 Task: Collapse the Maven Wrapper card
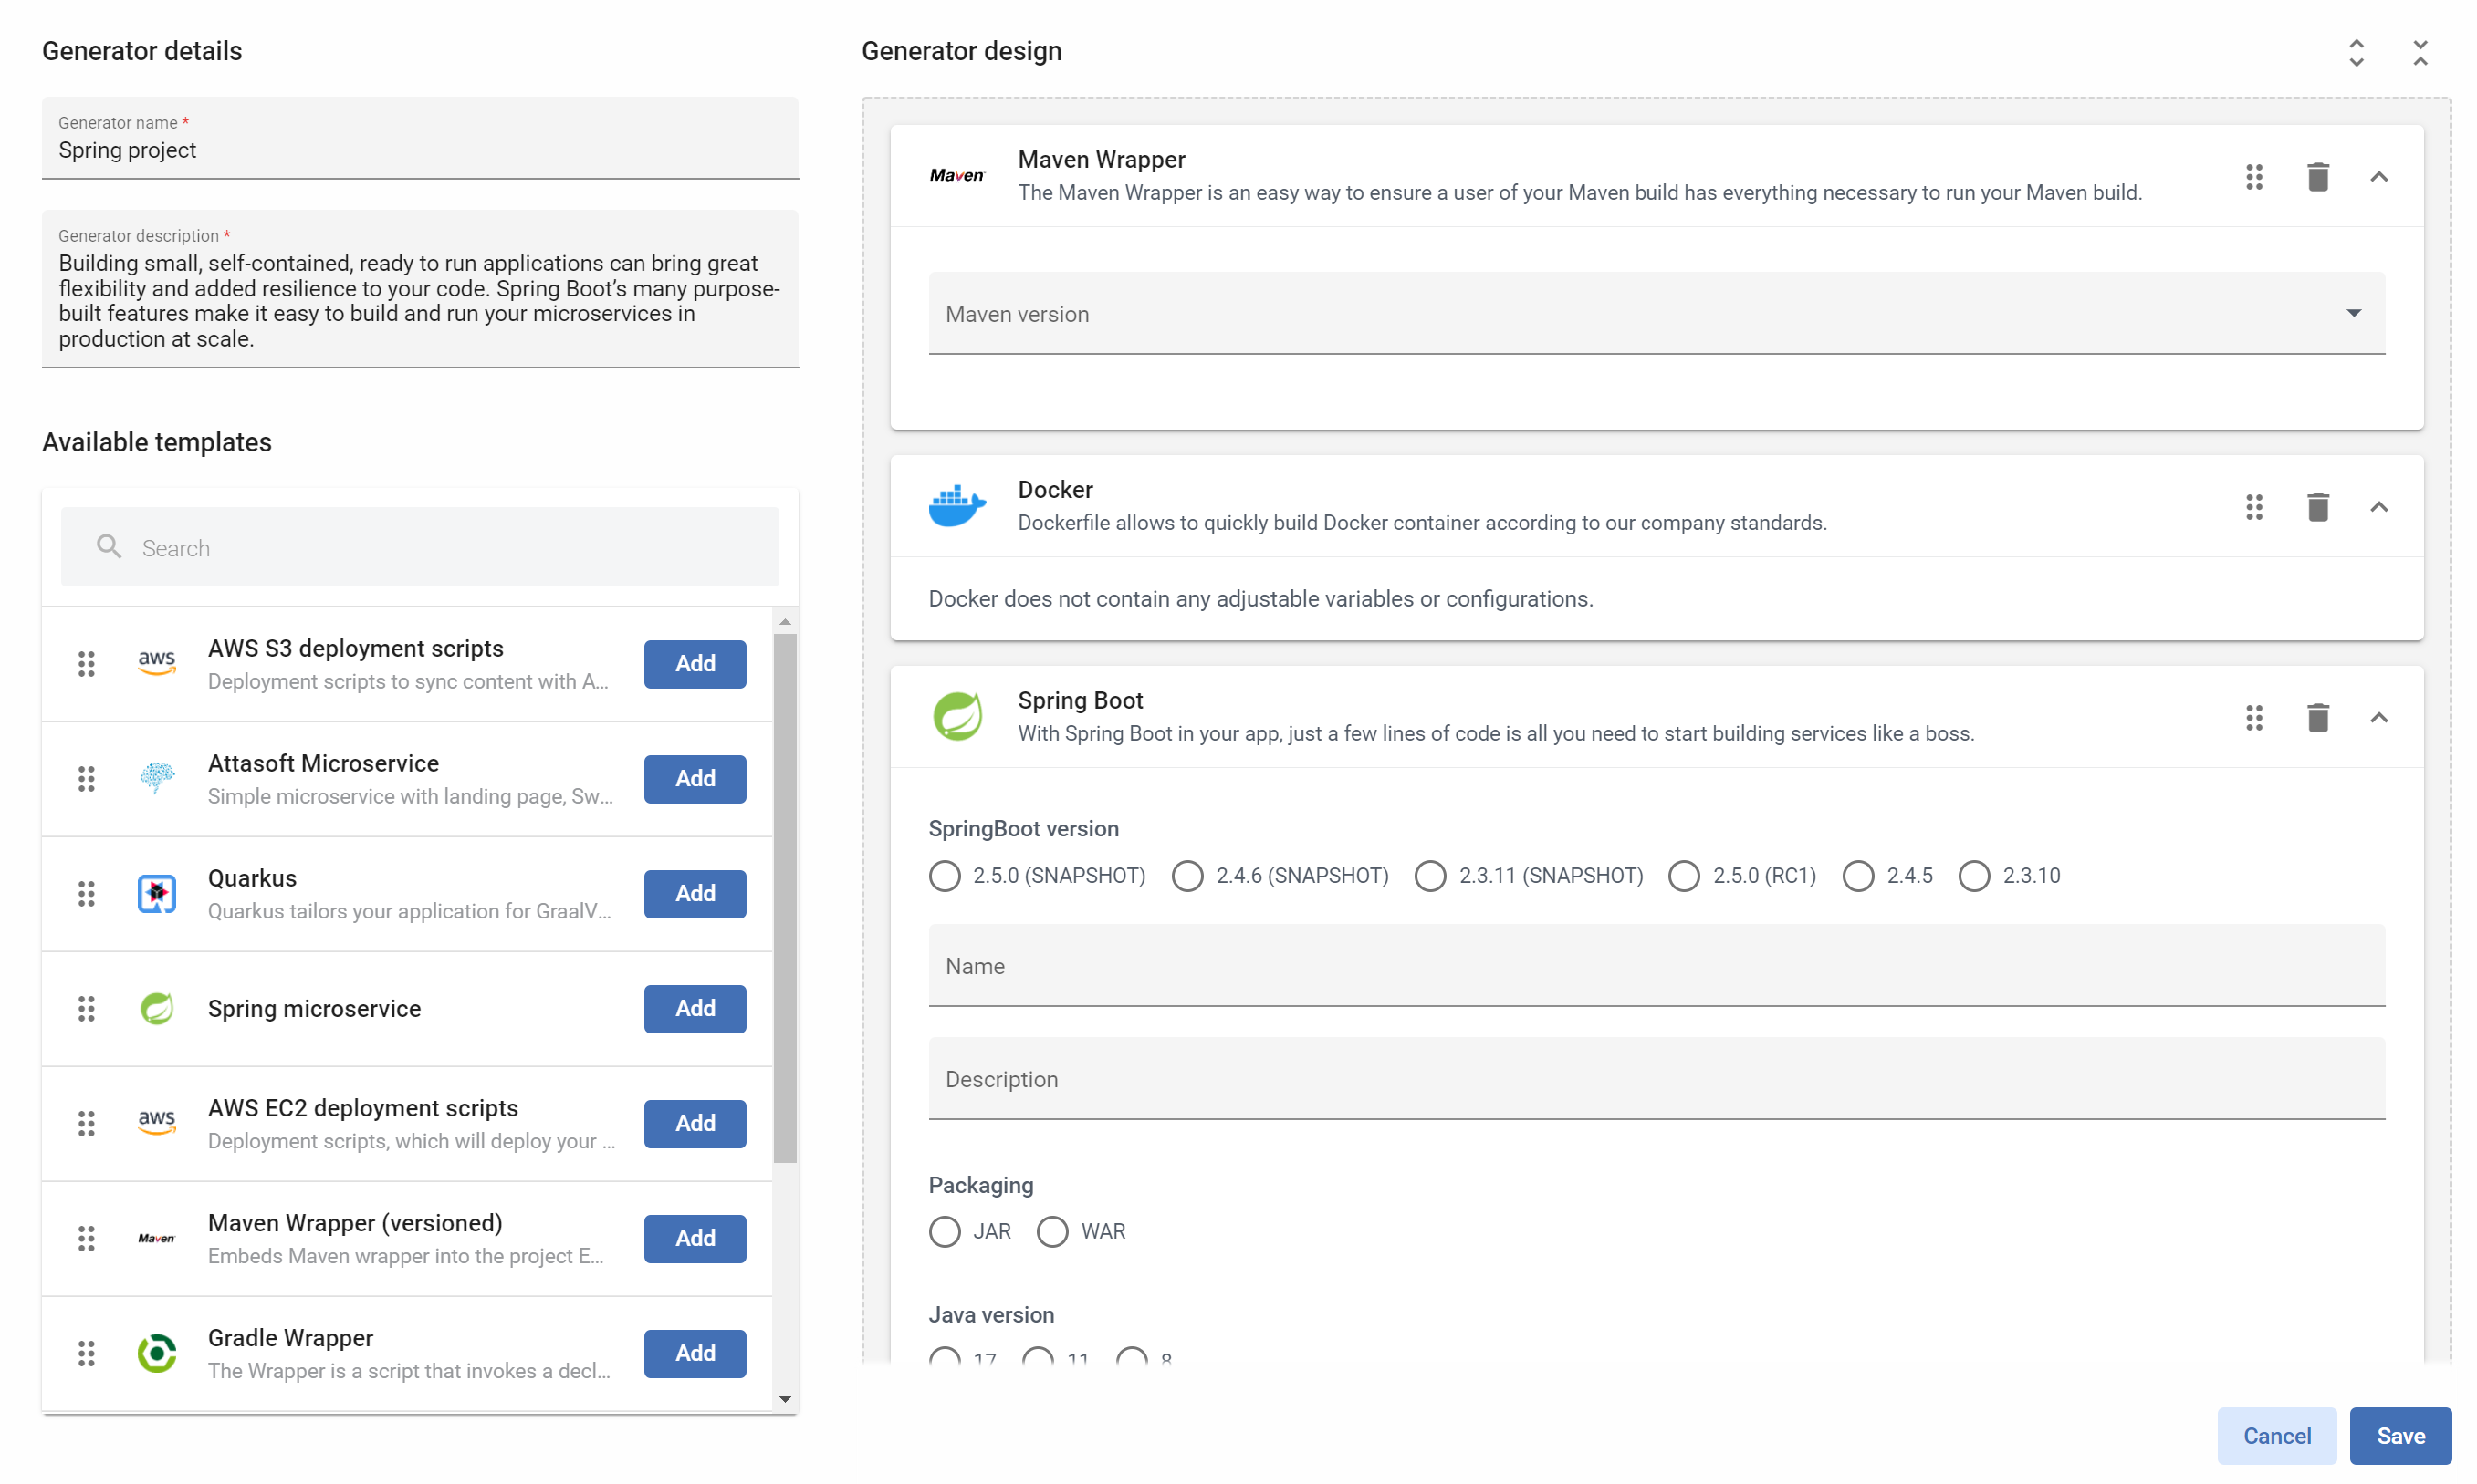2378,177
